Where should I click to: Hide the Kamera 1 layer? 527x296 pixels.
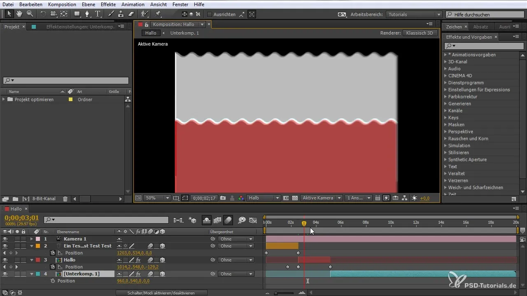5,239
